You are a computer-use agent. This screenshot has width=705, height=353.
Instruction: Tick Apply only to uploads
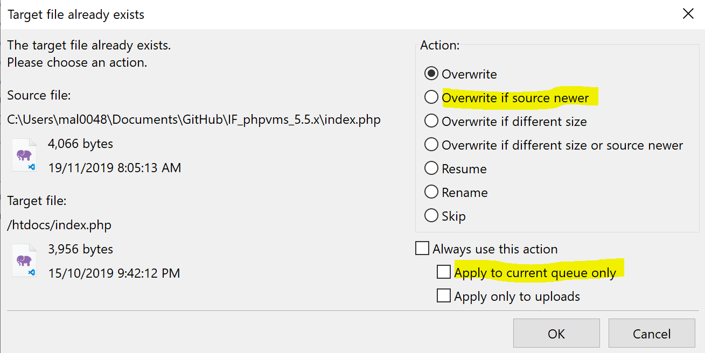[x=444, y=296]
